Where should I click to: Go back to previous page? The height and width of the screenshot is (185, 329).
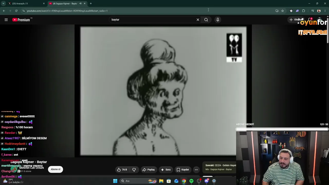[4, 11]
